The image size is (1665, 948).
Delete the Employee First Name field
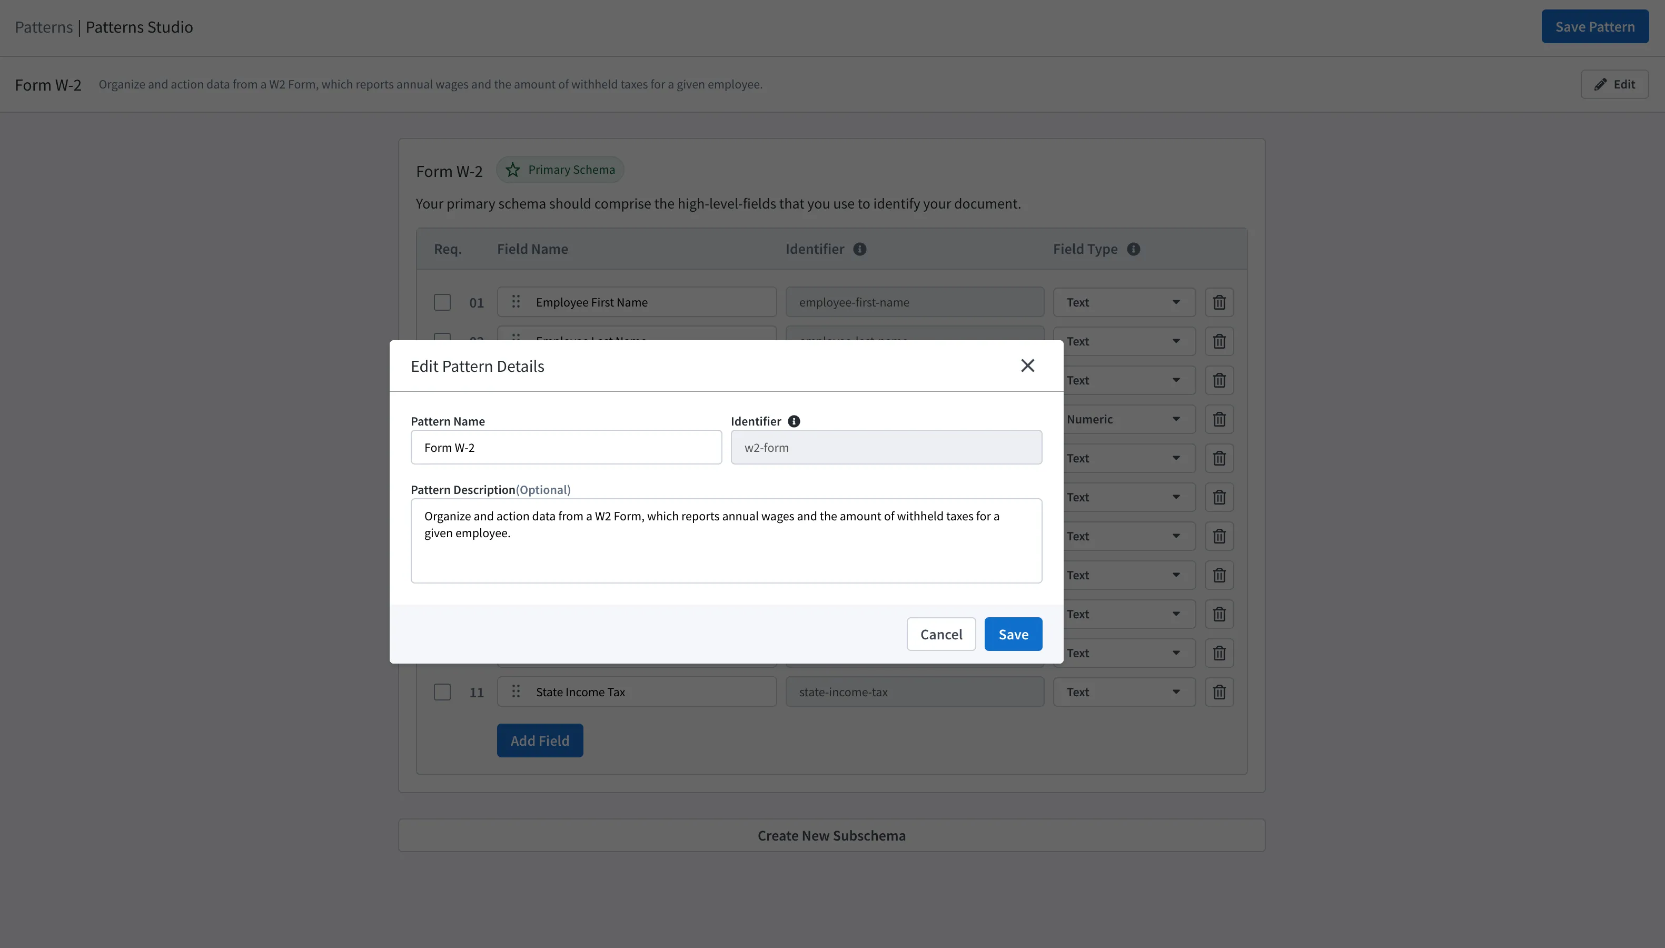(1219, 302)
